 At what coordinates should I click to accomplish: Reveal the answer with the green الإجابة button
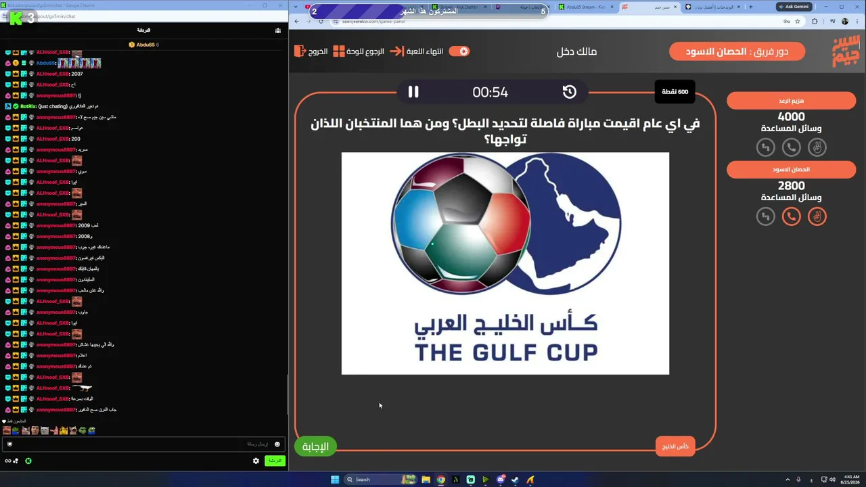[x=315, y=446]
